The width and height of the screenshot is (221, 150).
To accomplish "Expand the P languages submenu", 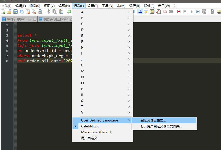I will coord(102,89).
